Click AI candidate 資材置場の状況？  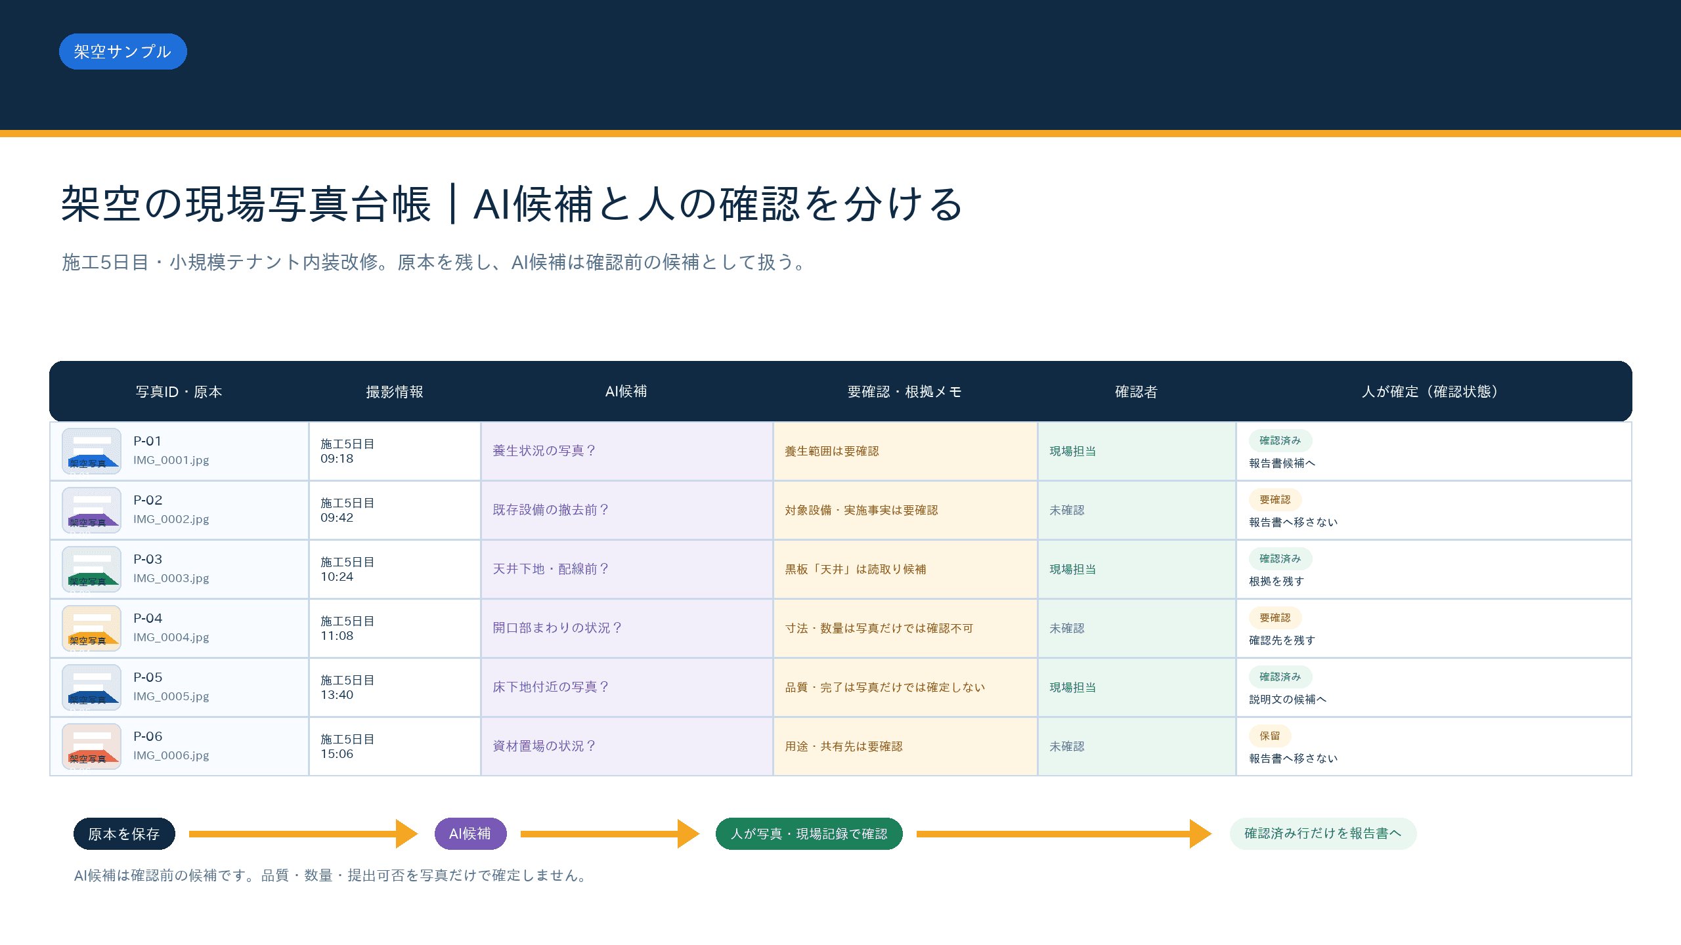(x=544, y=746)
